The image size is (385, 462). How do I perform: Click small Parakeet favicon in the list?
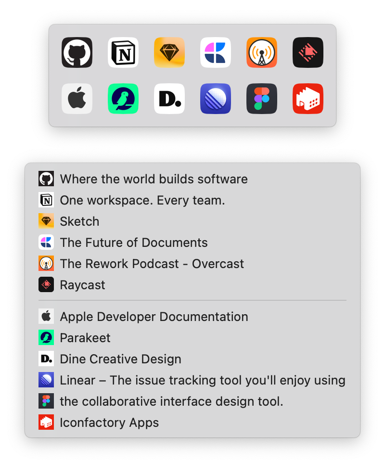[46, 338]
